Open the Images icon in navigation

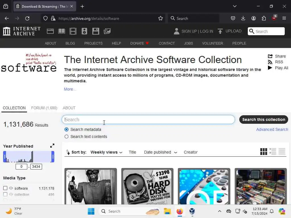point(107,31)
